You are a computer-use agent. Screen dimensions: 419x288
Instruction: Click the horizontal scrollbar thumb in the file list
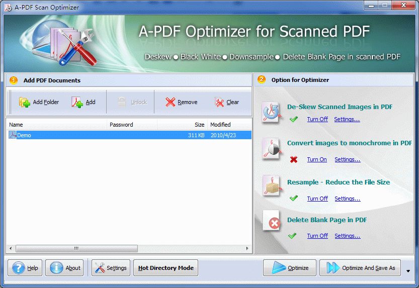[76, 248]
